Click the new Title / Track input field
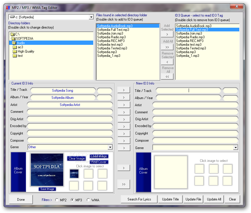 189,91
